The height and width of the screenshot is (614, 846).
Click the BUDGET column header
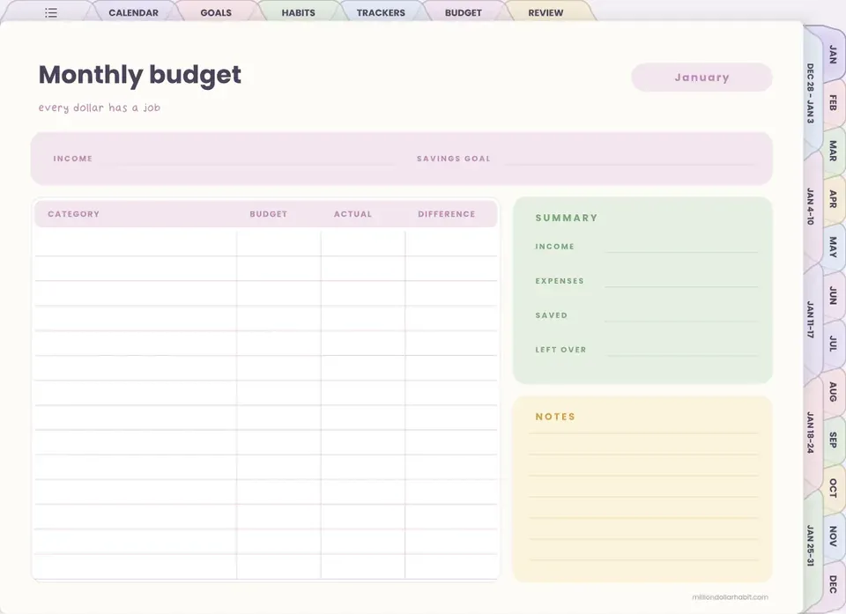(268, 214)
